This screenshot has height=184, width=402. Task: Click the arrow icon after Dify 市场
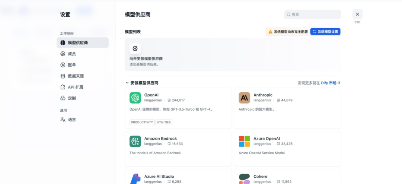pos(339,83)
